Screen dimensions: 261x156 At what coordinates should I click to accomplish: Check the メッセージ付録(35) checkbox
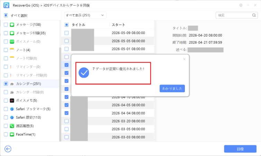pyautogui.click(x=6, y=33)
